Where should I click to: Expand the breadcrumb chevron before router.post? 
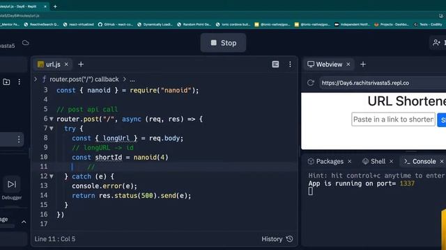click(36, 79)
